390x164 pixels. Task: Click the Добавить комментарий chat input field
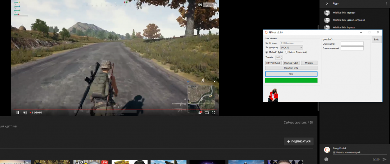pos(351,152)
